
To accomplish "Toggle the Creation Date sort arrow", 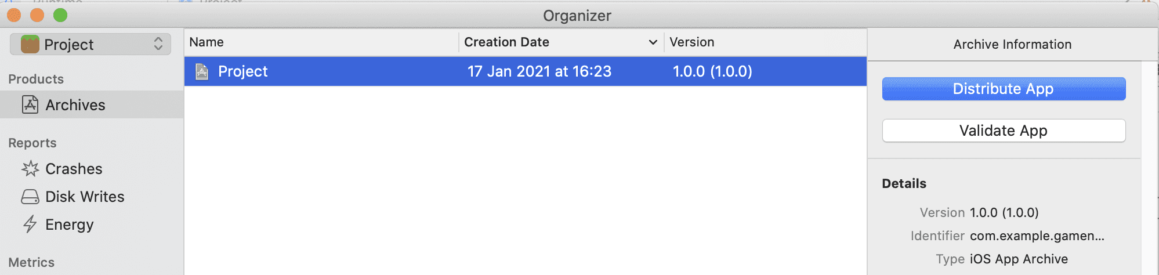I will [x=653, y=42].
